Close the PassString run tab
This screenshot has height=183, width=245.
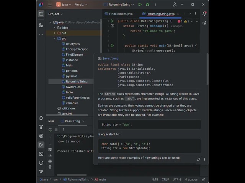click(83, 121)
